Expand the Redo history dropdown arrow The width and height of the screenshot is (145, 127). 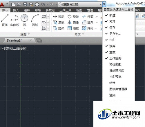coord(56,4)
